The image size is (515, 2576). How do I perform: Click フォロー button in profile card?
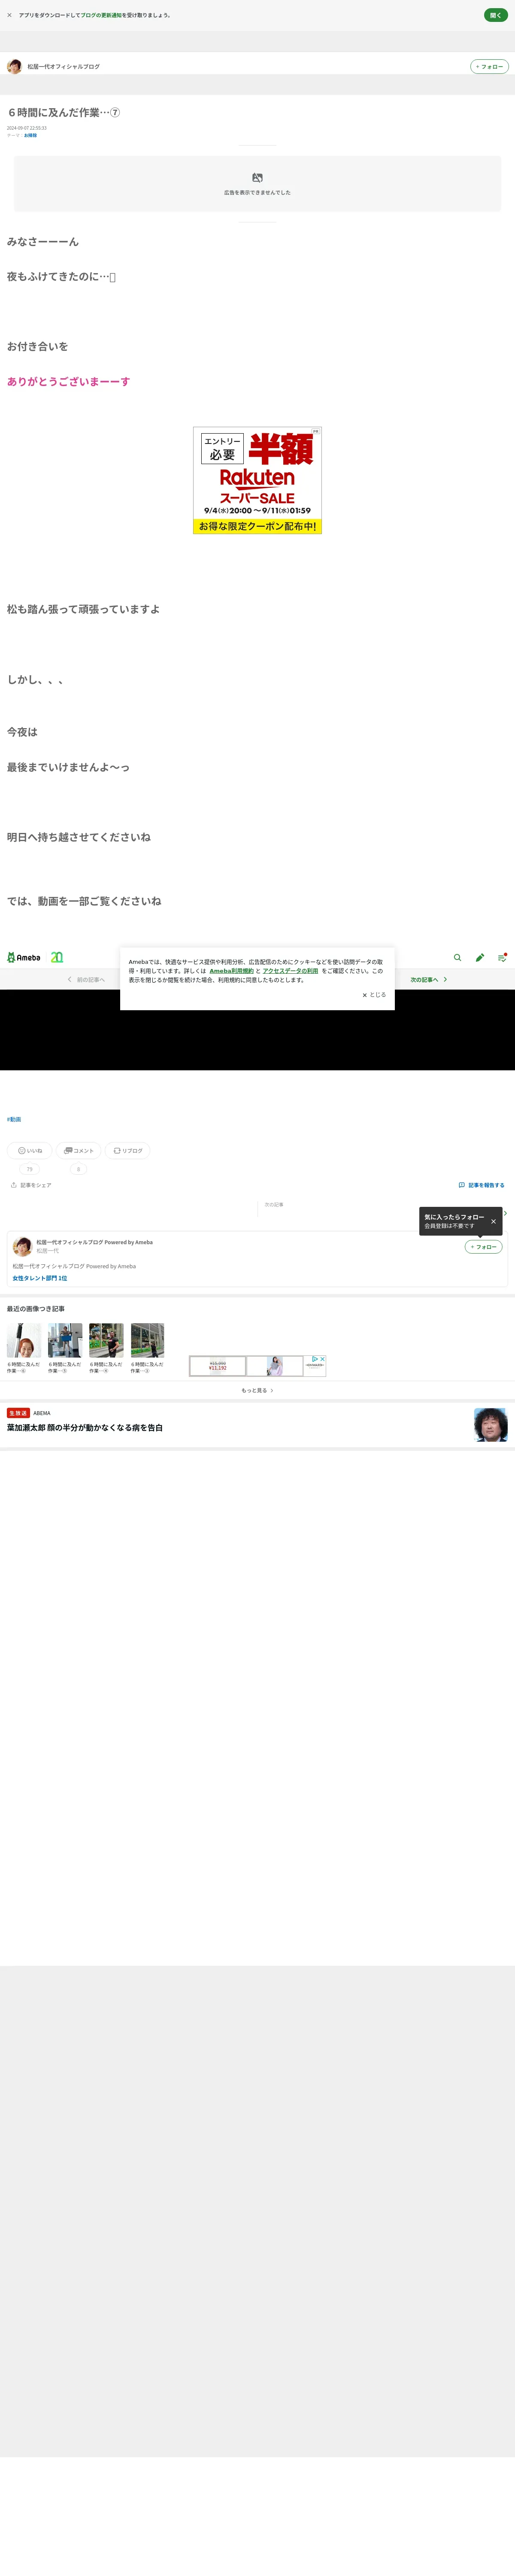click(x=483, y=1247)
